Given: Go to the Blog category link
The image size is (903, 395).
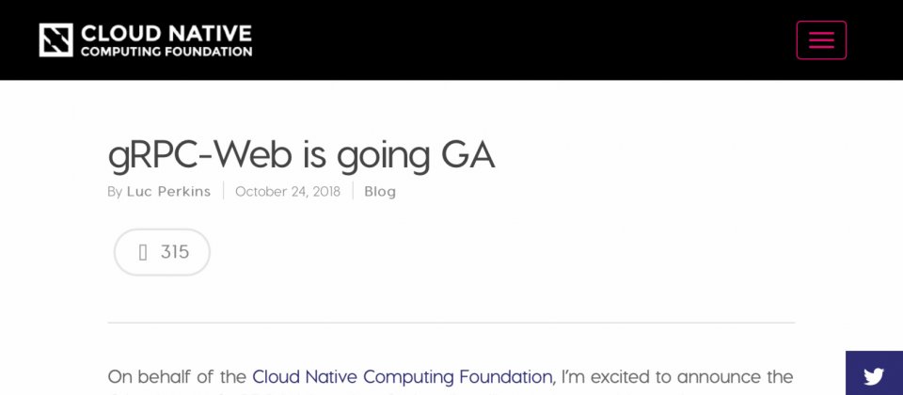Looking at the screenshot, I should (x=380, y=191).
